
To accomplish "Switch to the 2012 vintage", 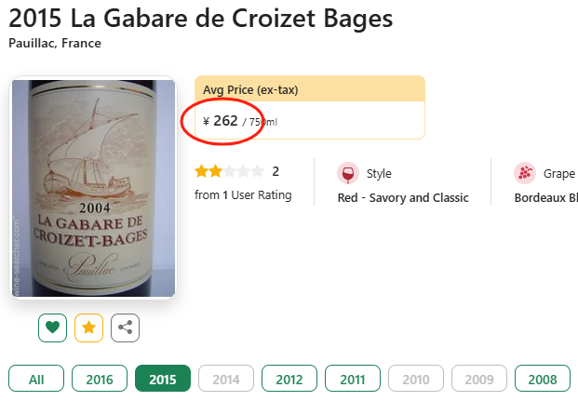I will (x=289, y=380).
